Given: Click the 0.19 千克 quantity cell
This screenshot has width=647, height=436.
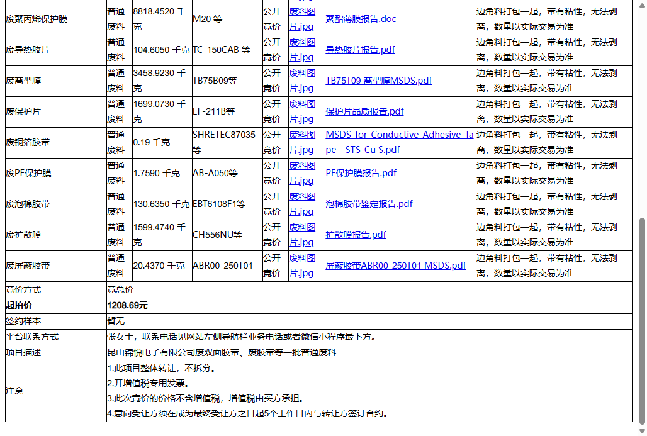Looking at the screenshot, I should pos(162,142).
